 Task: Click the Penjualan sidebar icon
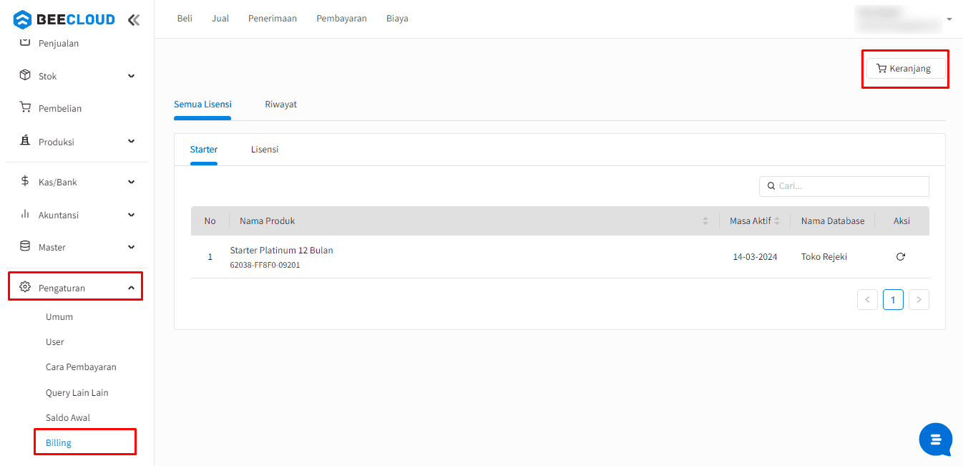point(25,42)
